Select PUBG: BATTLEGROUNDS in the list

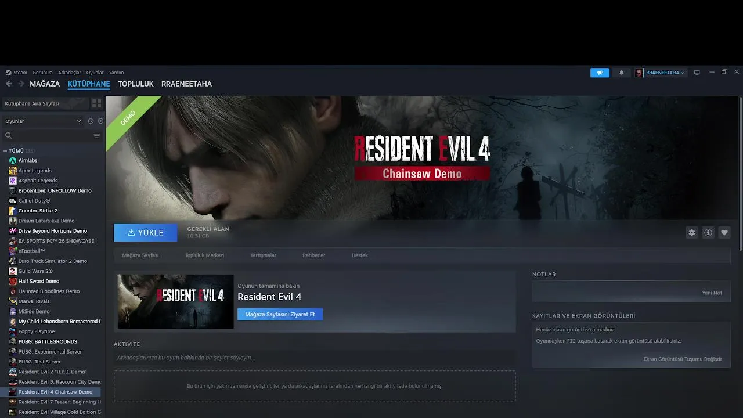tap(48, 341)
